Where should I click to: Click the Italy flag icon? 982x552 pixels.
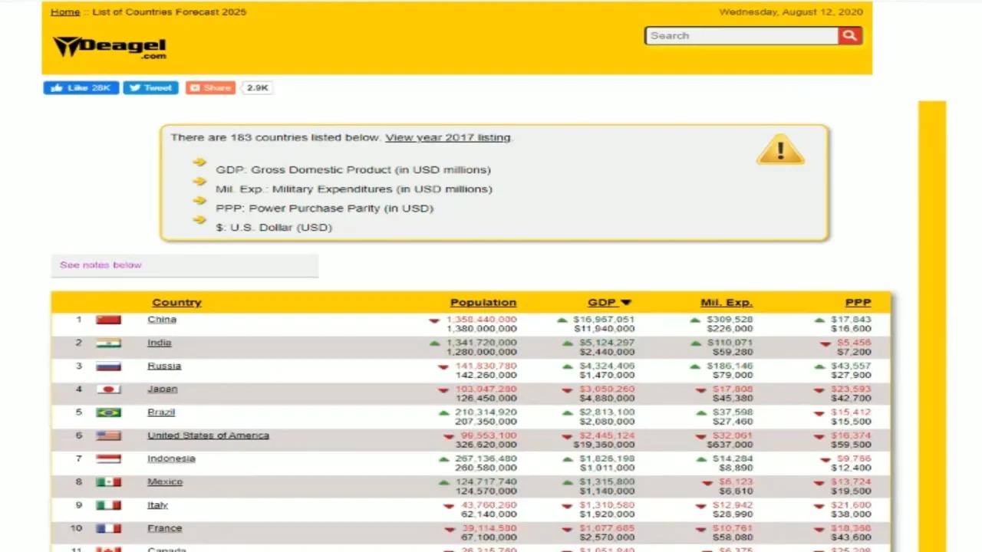[108, 505]
